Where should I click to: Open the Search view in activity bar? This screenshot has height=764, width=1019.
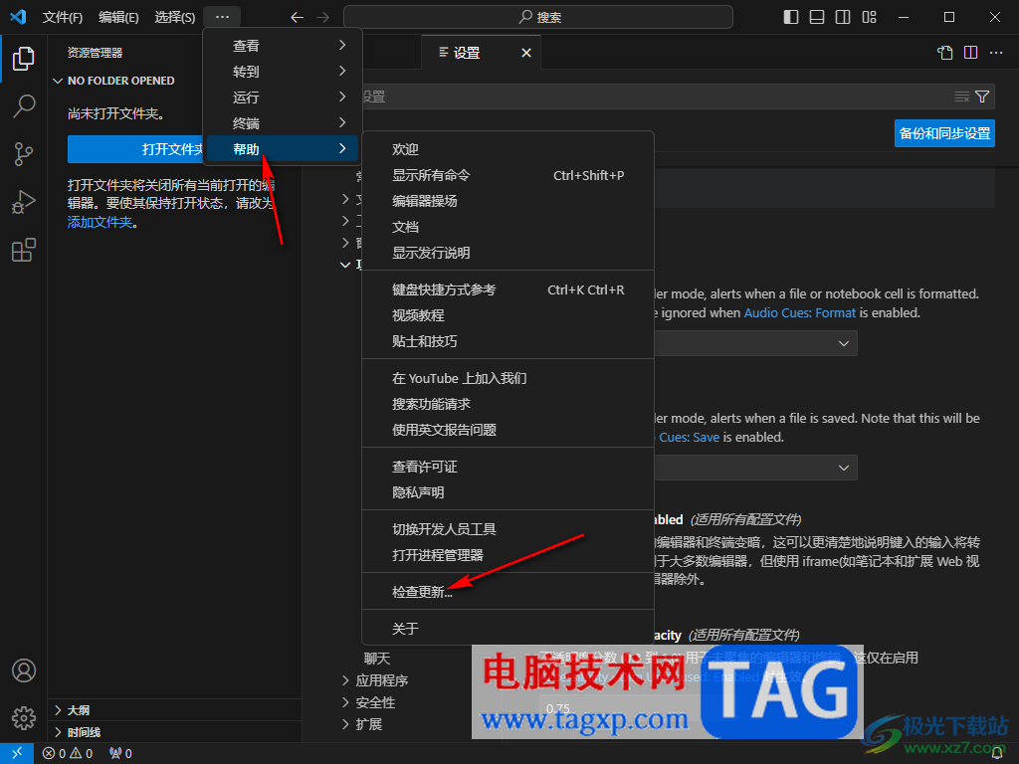24,105
